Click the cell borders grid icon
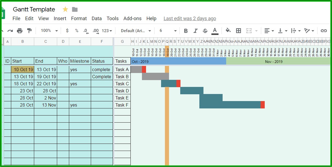332x167 pixels. pos(238,31)
